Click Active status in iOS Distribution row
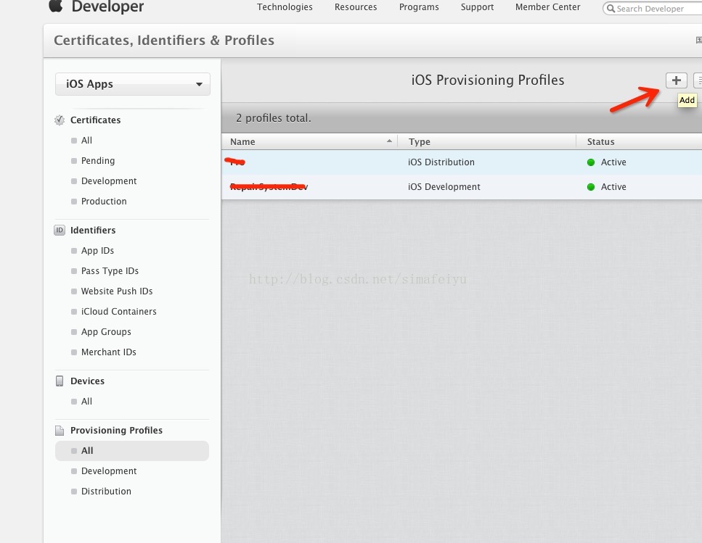Viewport: 702px width, 543px height. coord(613,162)
